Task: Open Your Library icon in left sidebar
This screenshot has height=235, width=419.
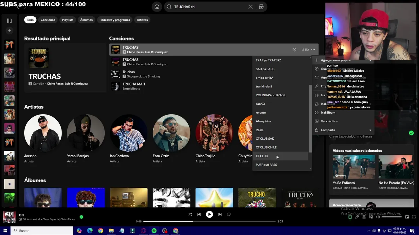Action: click(9, 21)
